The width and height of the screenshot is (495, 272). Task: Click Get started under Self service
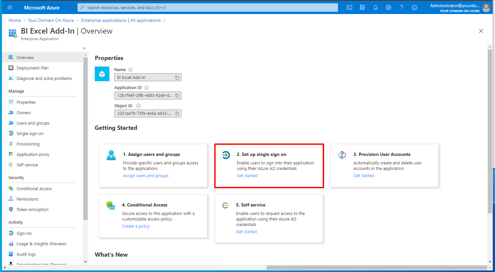(x=246, y=232)
